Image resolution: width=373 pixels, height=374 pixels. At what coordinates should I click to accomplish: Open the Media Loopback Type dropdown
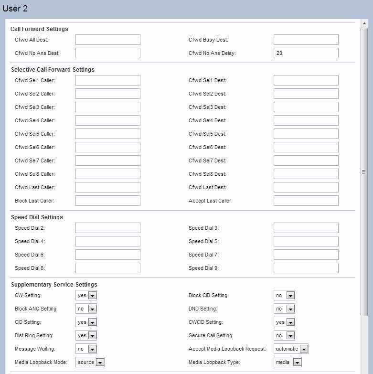pyautogui.click(x=288, y=363)
